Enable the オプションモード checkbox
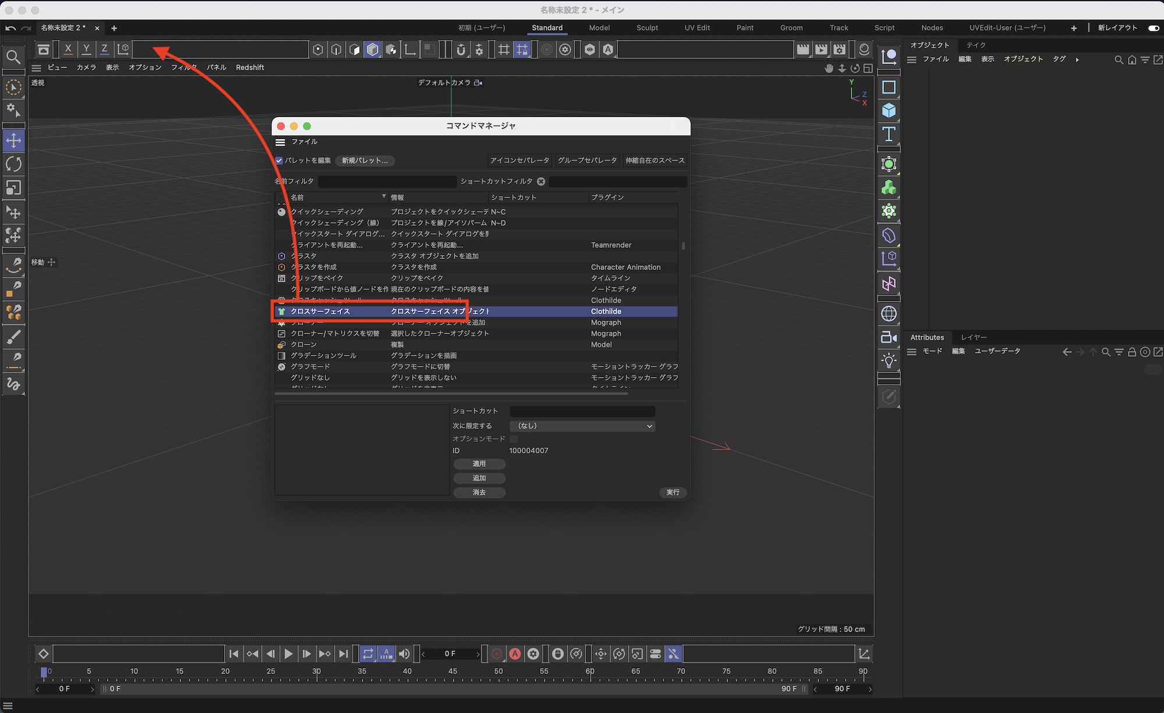Screen dimensions: 1164x713 click(513, 439)
